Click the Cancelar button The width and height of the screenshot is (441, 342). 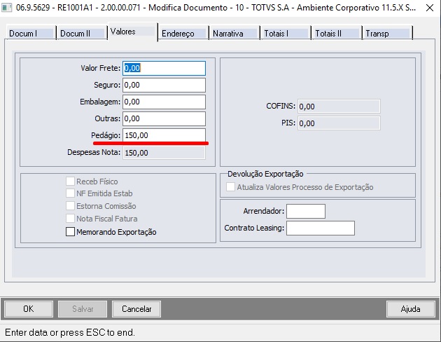click(136, 309)
